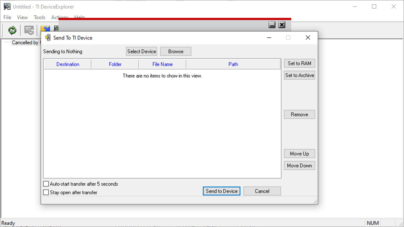This screenshot has width=404, height=227.
Task: Click the calculator screen capture toolbar icon
Action: [x=29, y=30]
